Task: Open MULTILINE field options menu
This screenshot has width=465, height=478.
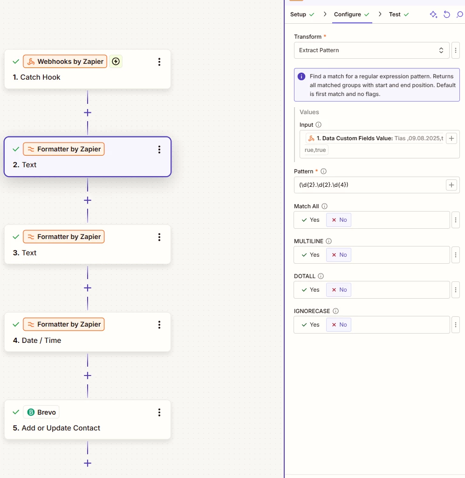Action: [456, 255]
